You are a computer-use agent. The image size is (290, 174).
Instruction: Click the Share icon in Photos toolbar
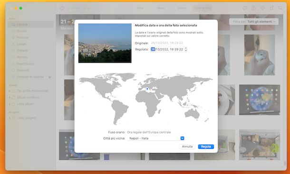[254, 8]
